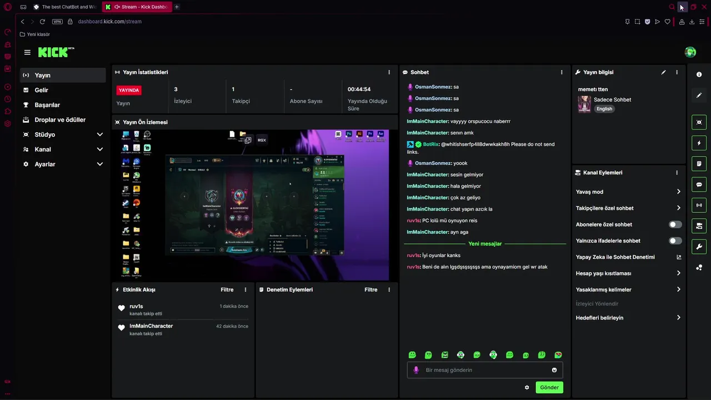Open ruv1s follower entry in activity feed
The image size is (711, 400).
click(183, 309)
